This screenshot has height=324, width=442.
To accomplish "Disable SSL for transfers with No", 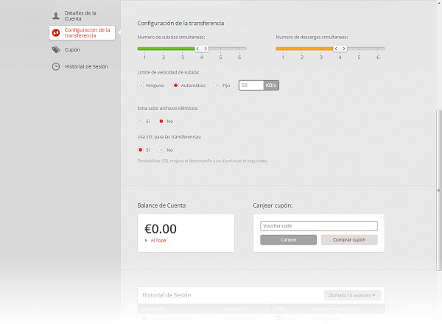I will [161, 149].
